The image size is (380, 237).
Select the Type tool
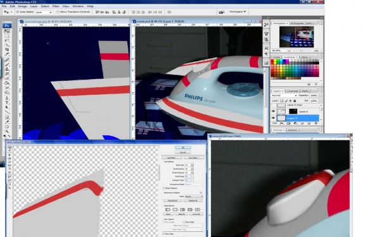tap(7, 102)
